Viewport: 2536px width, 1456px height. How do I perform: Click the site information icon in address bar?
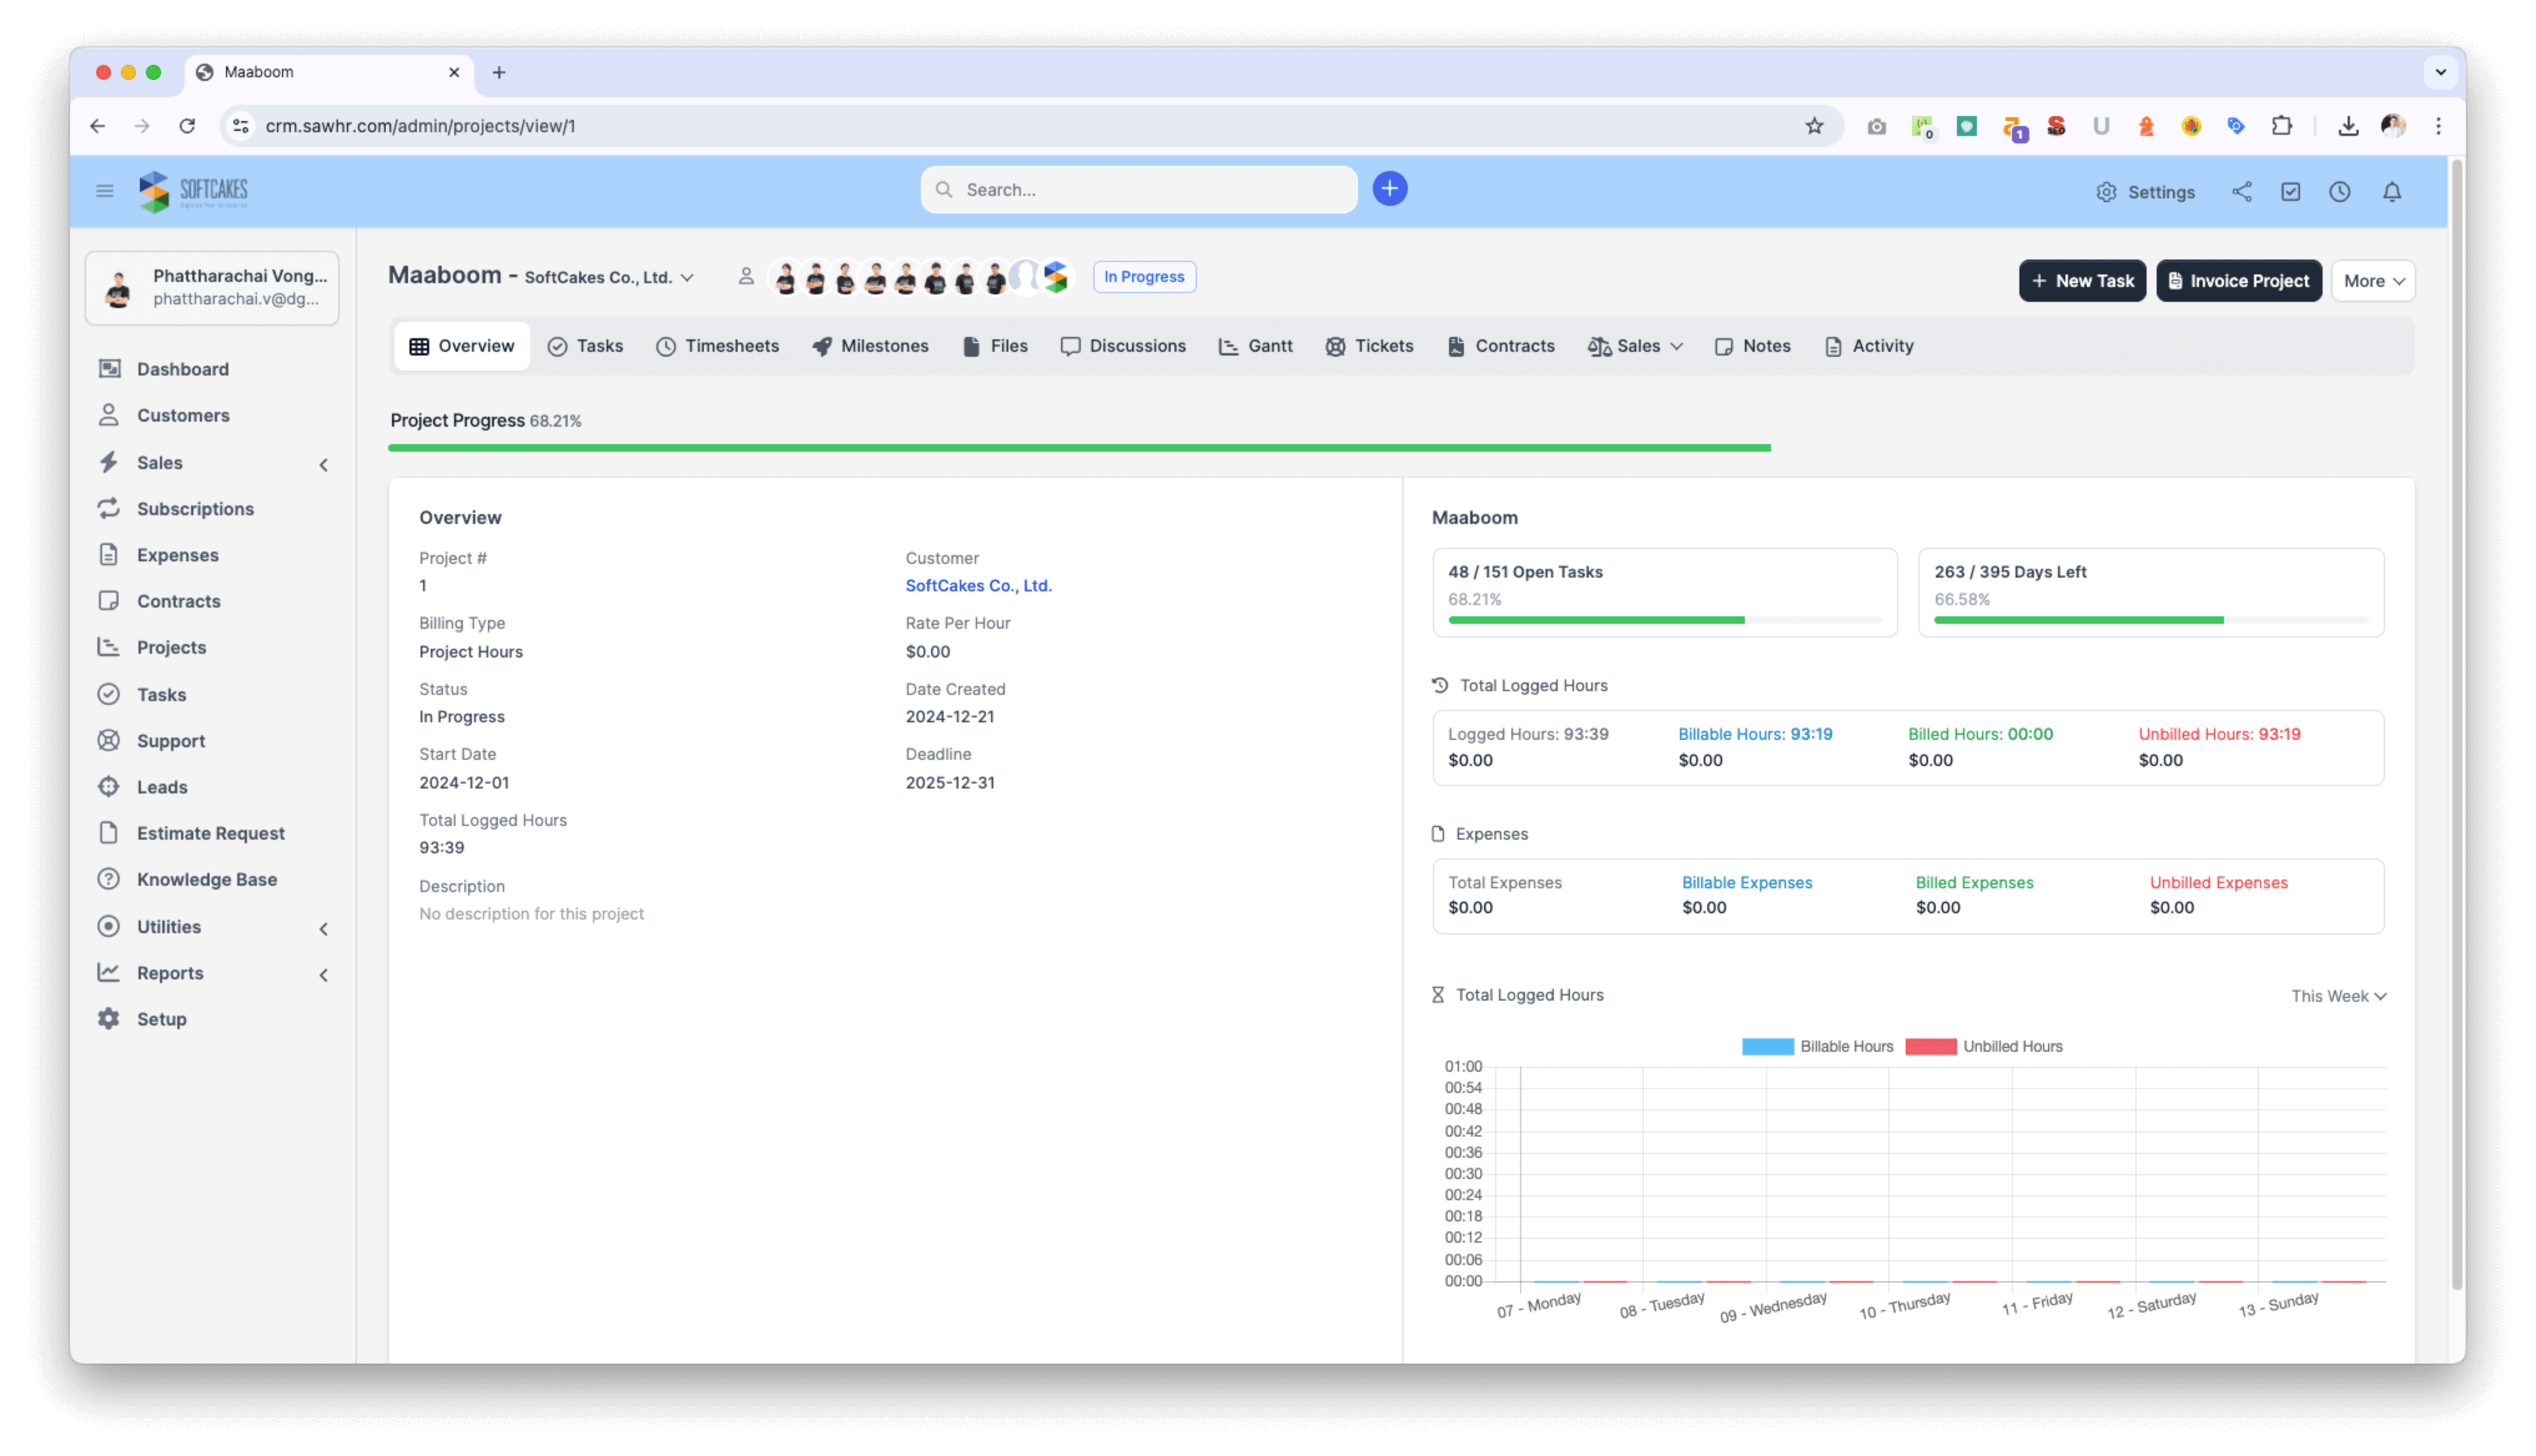click(241, 126)
